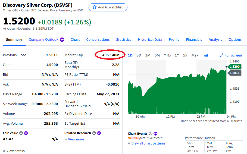Click Related Research help question icon
The width and height of the screenshot is (247, 154).
94,133
